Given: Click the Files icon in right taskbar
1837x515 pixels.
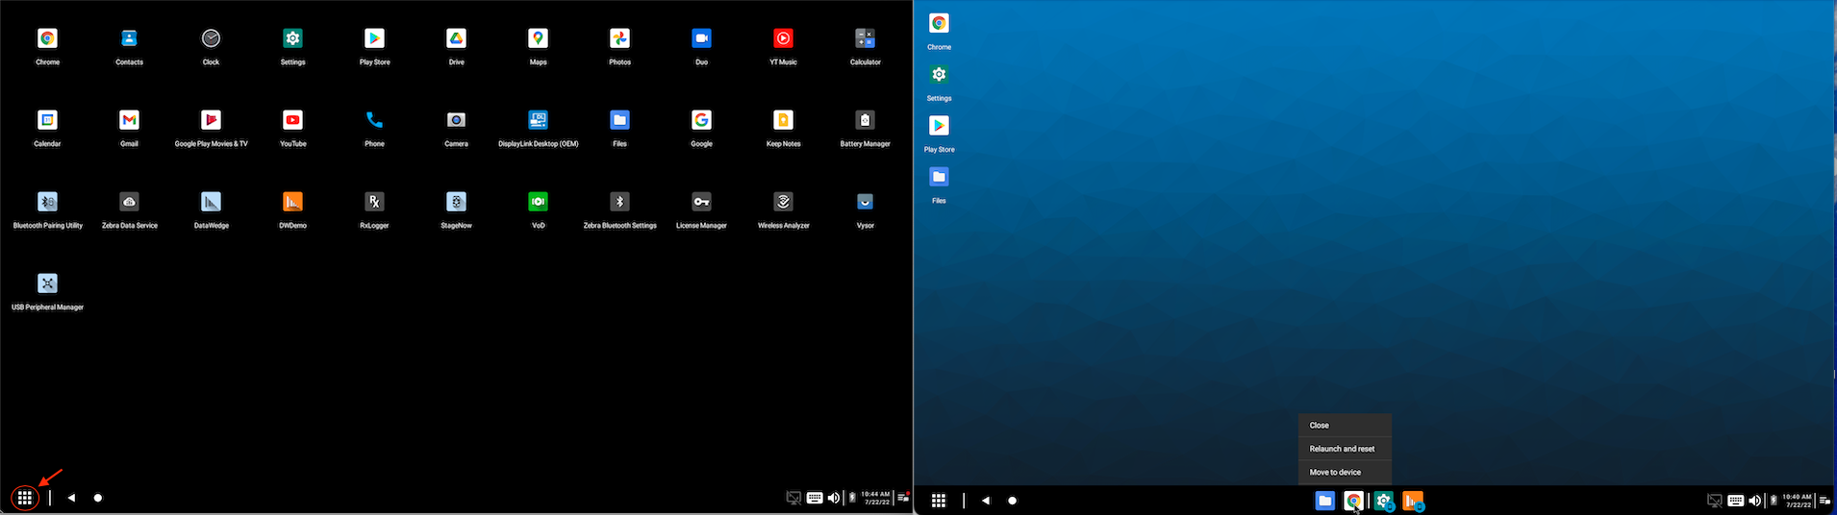Looking at the screenshot, I should pos(1324,501).
